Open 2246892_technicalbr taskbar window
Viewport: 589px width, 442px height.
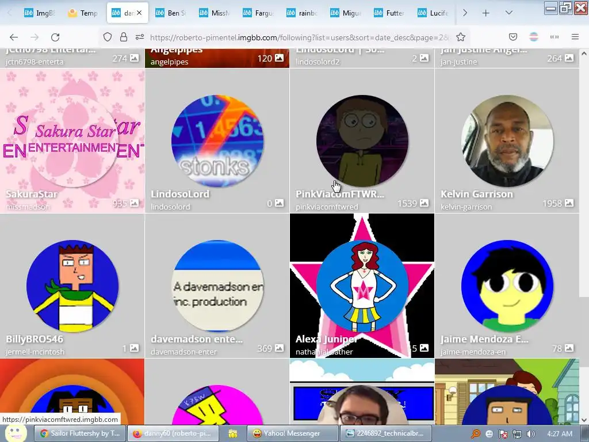(x=386, y=433)
